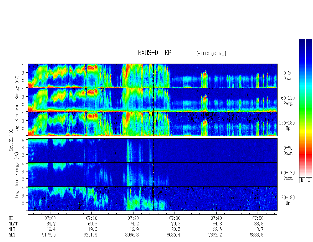Image resolution: width=313 pixels, height=242 pixels.
Task: Click the MLT value 19.4
Action: coord(51,230)
